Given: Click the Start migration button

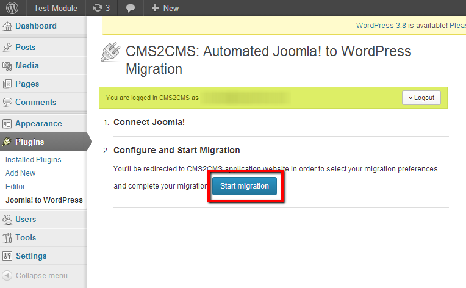Looking at the screenshot, I should pos(245,186).
